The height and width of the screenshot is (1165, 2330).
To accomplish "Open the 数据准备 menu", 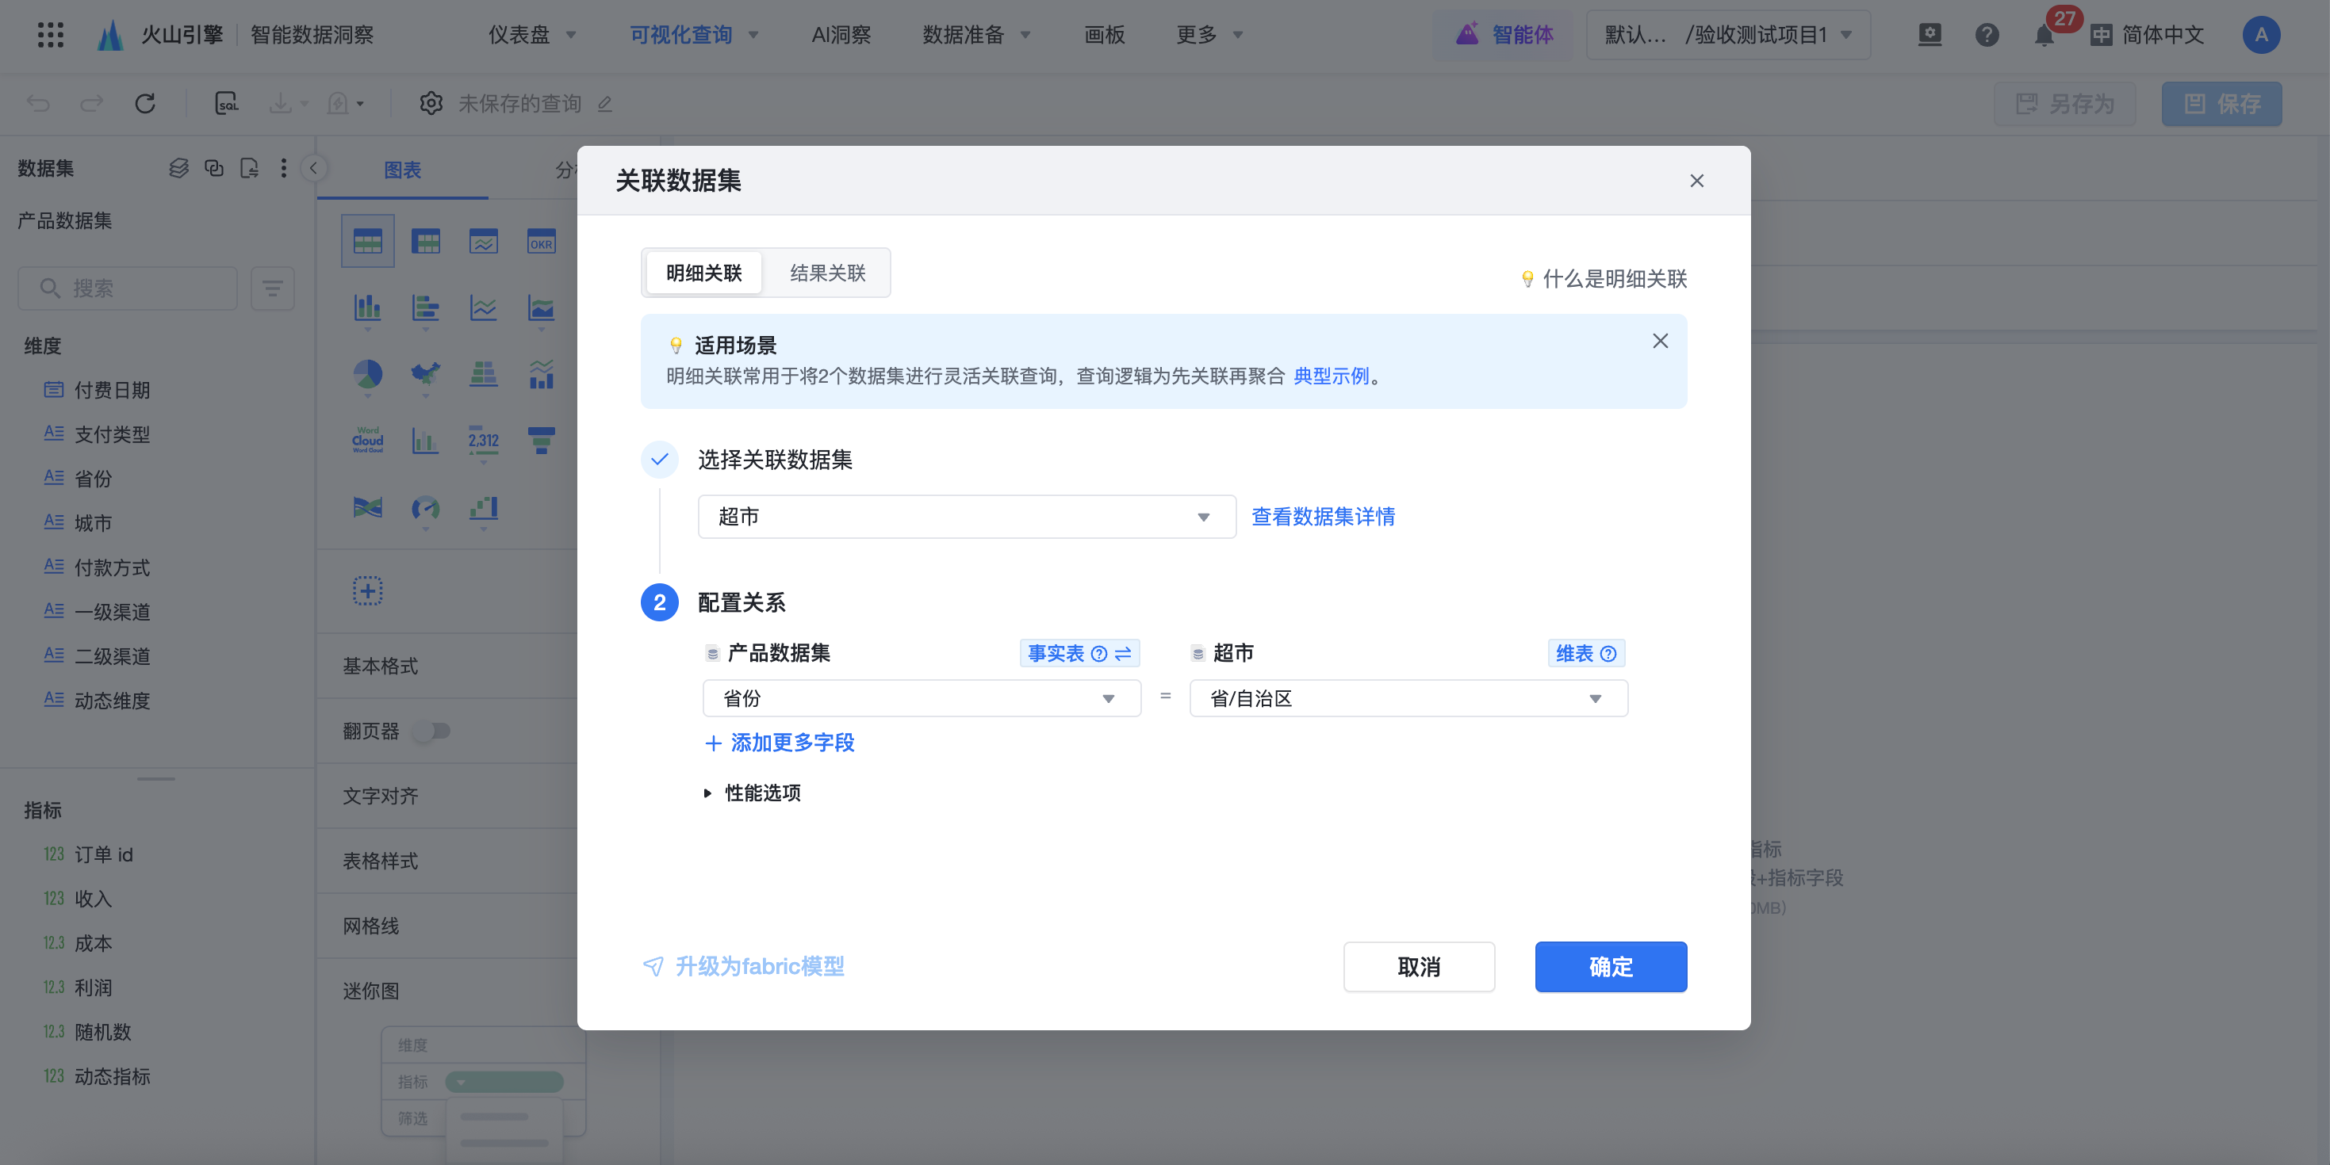I will pos(975,35).
